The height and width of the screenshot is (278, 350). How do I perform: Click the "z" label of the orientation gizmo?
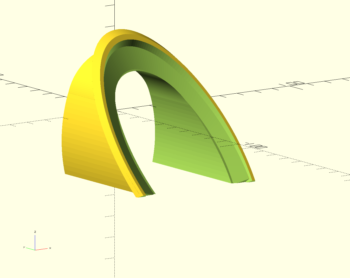[x=35, y=232]
